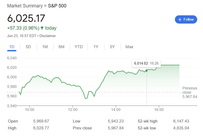Open the Market Summary breadcrumb link
The height and width of the screenshot is (136, 203).
[x=25, y=6]
